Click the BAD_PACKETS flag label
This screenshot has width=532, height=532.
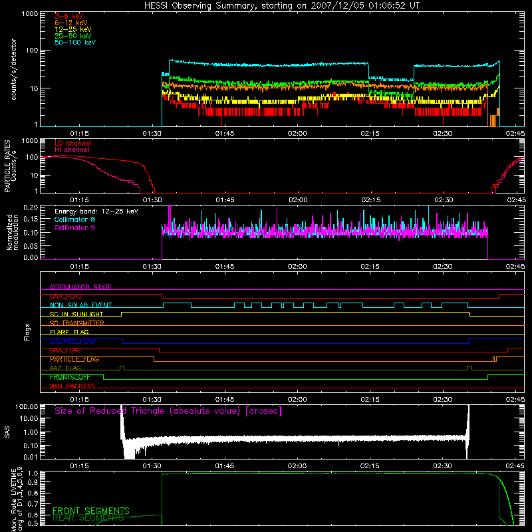point(72,386)
